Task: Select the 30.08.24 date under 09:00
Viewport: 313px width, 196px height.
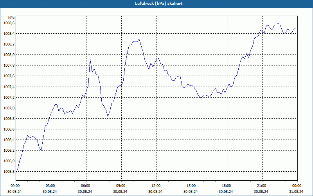Action: click(x=121, y=191)
